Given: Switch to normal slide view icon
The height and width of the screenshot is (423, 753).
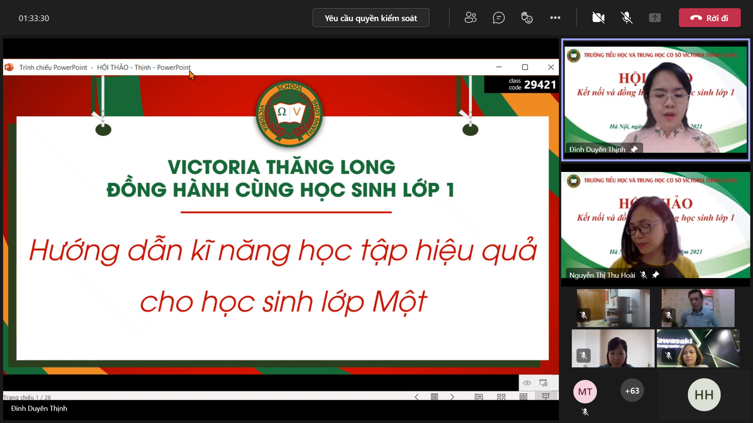Looking at the screenshot, I should pyautogui.click(x=478, y=397).
